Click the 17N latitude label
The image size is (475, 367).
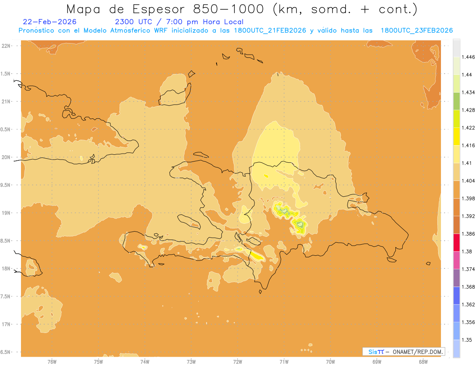point(6,324)
